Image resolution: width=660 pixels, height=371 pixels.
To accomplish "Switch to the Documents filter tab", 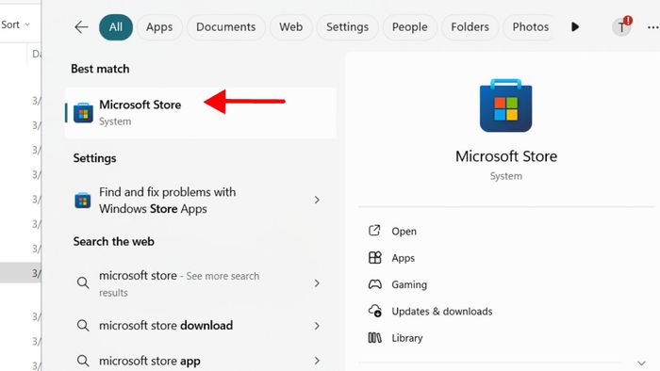I will 226,27.
